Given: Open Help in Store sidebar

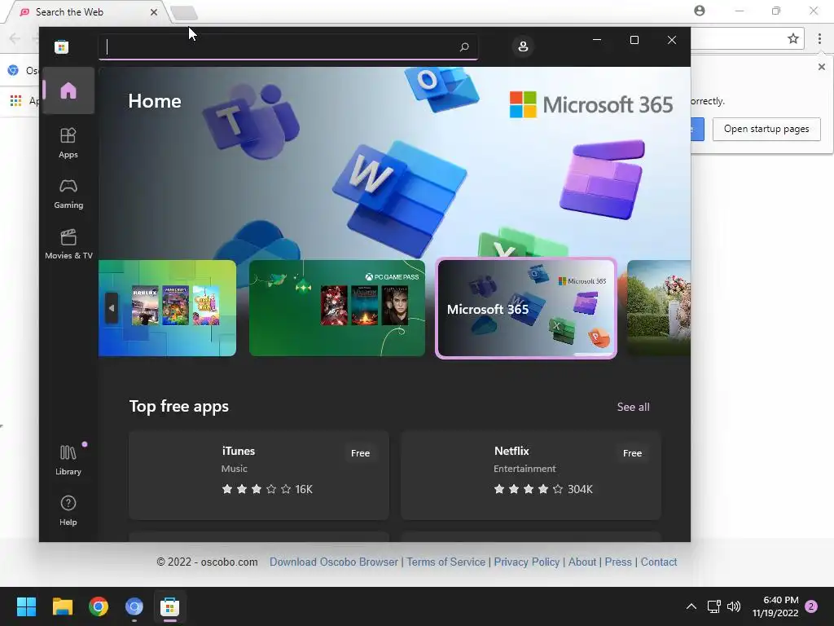Looking at the screenshot, I should [68, 510].
